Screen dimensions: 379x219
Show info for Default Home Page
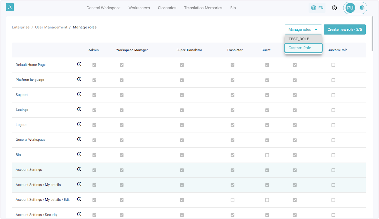(x=79, y=64)
